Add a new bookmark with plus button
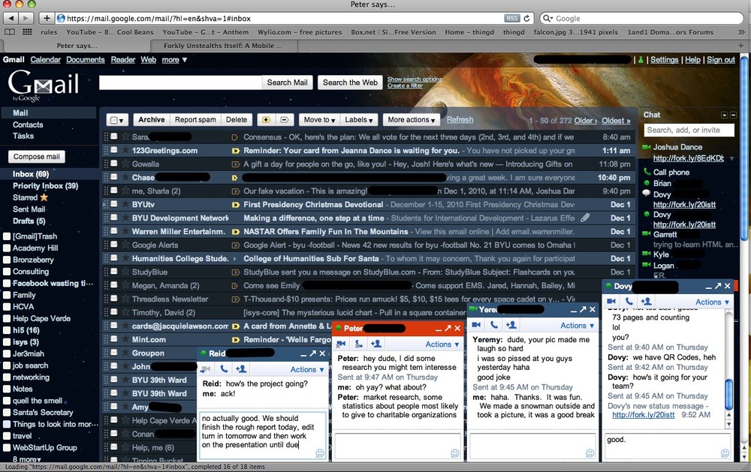Screen dimensions: 751x472 pos(47,18)
